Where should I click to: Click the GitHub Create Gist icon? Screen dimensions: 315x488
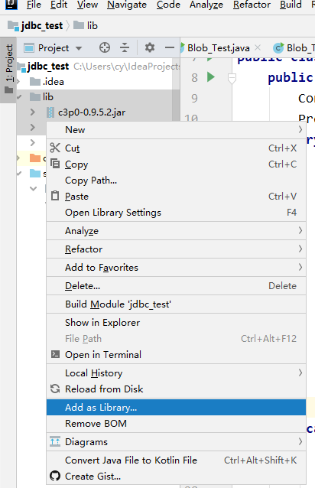click(55, 476)
